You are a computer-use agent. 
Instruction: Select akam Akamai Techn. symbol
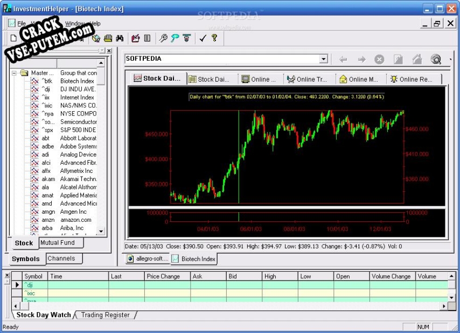[x=63, y=179]
